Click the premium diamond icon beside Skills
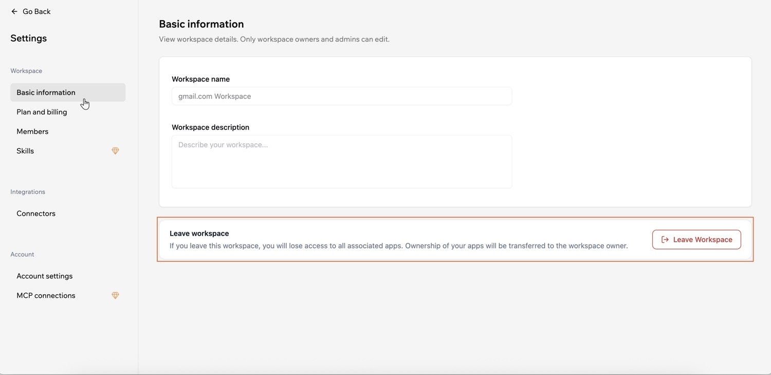Image resolution: width=771 pixels, height=375 pixels. tap(115, 151)
